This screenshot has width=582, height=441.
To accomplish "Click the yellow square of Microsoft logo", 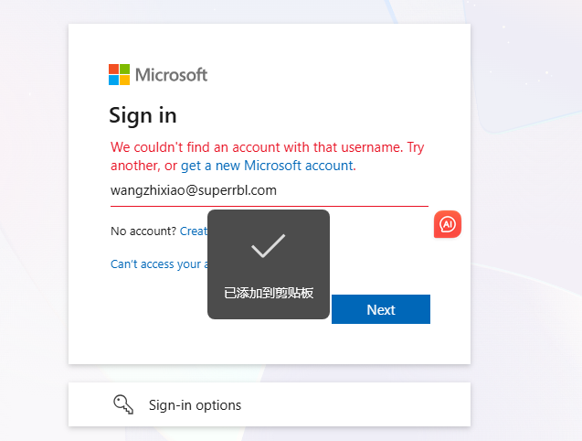I will coord(125,81).
